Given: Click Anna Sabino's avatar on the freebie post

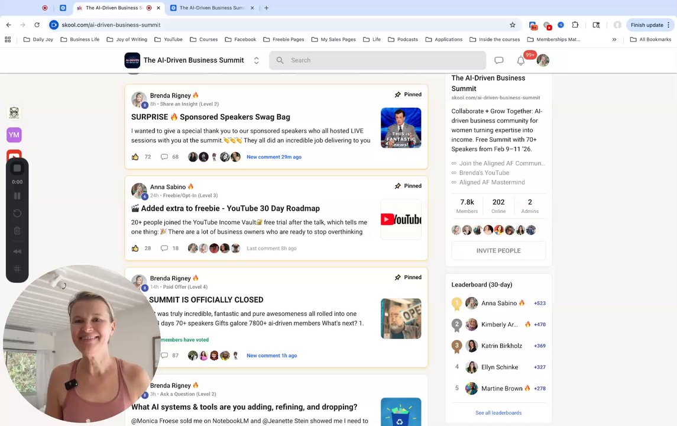Looking at the screenshot, I should coord(138,191).
